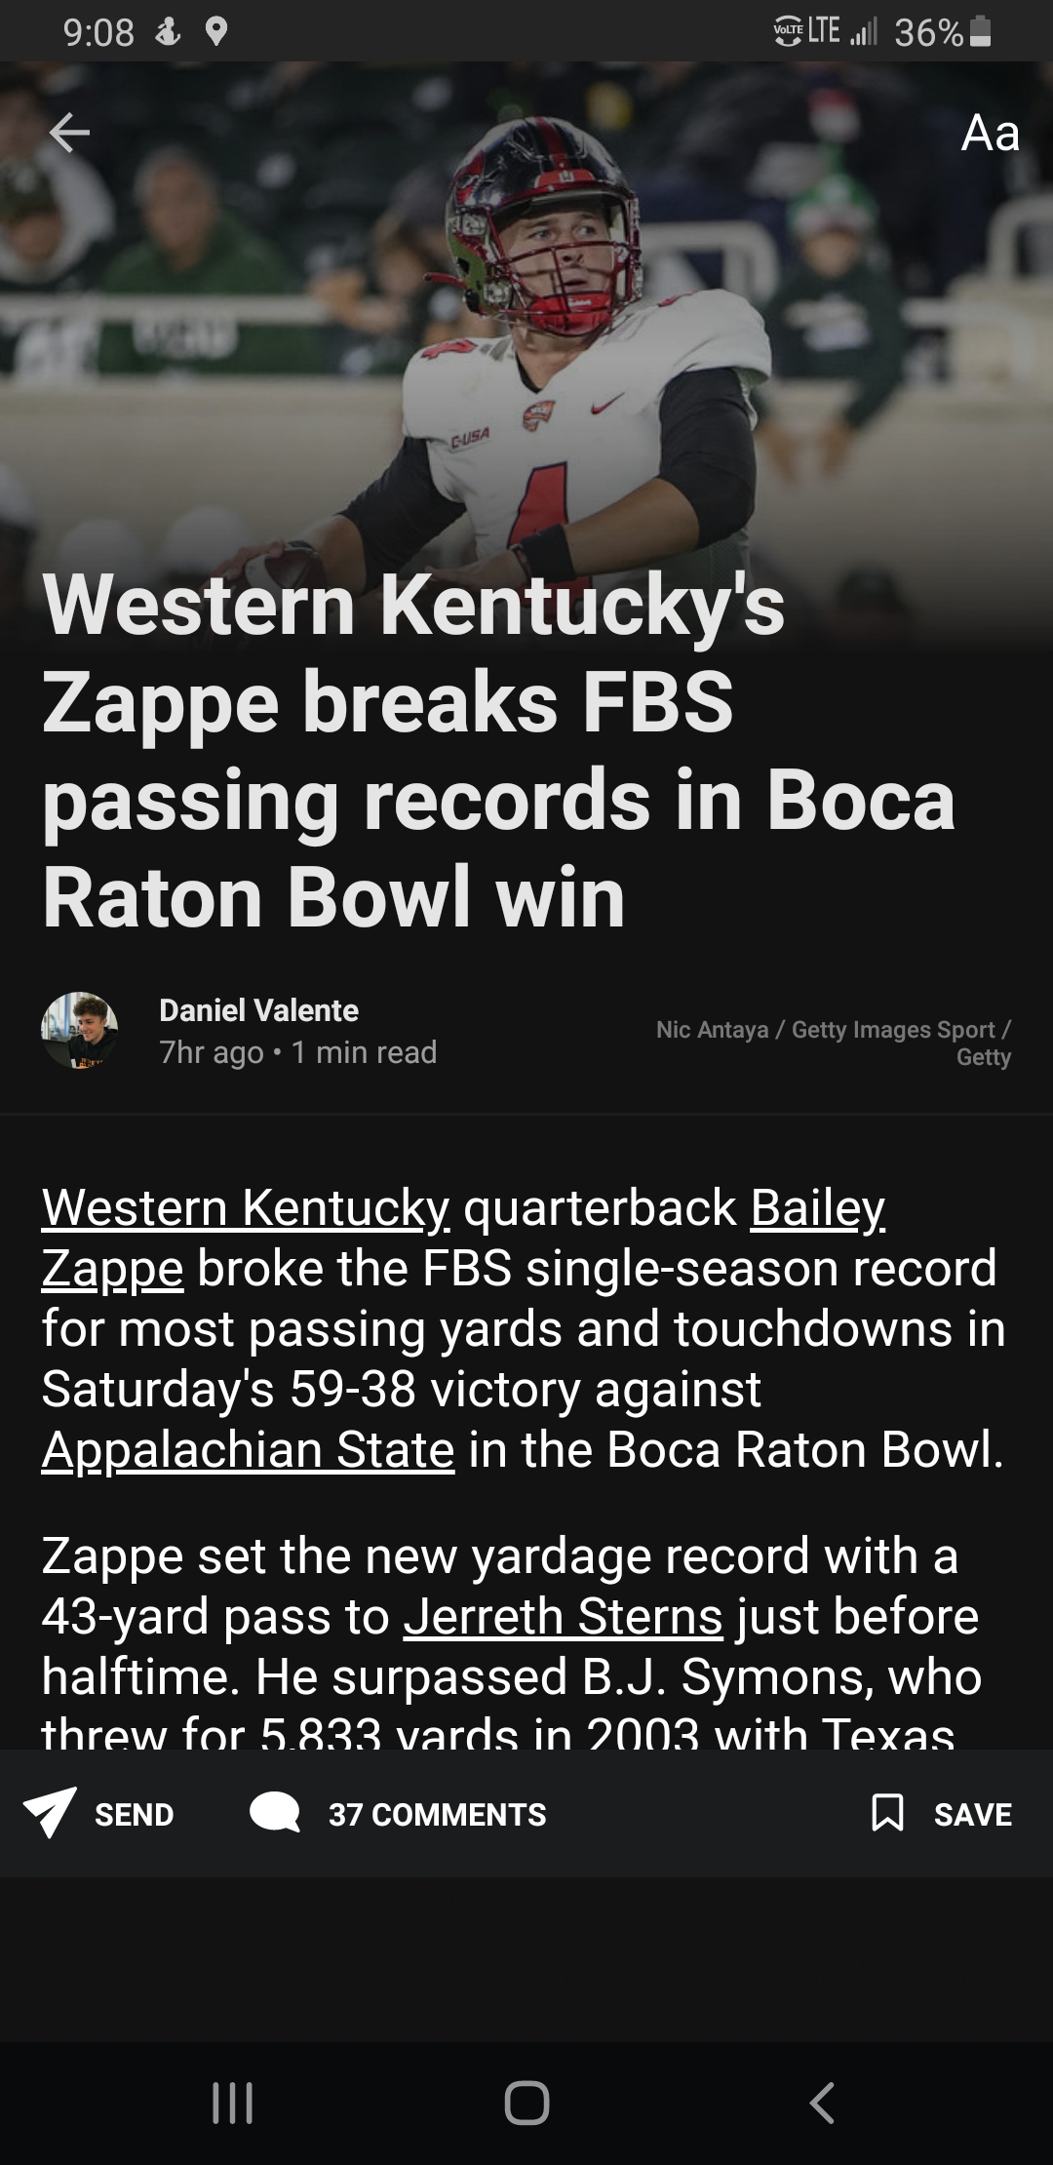Open the Aa text size settings
The image size is (1053, 2165).
point(990,134)
